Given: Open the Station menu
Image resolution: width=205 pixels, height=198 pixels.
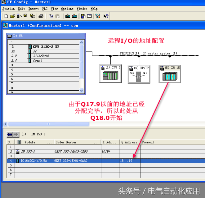Looking at the screenshot, I should coord(8,9).
